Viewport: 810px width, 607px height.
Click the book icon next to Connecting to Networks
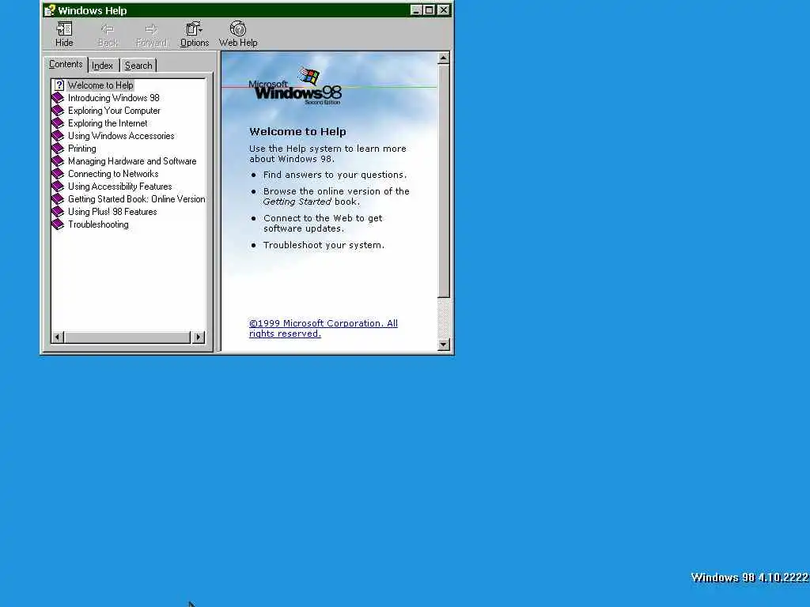(x=58, y=173)
